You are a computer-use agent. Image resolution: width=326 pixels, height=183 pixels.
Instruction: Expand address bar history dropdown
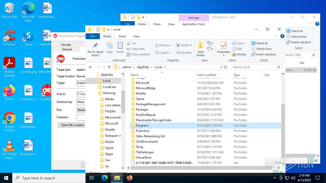tap(221, 67)
